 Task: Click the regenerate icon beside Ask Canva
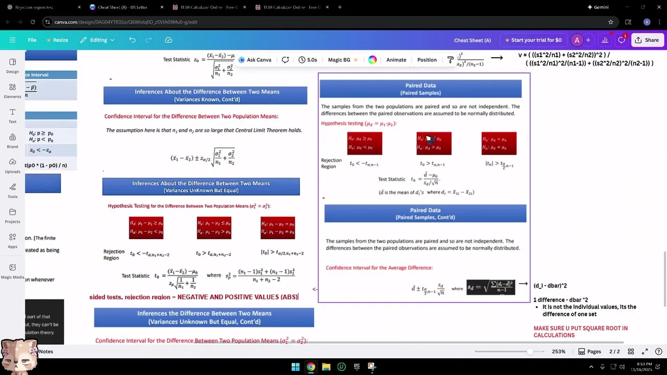[285, 60]
